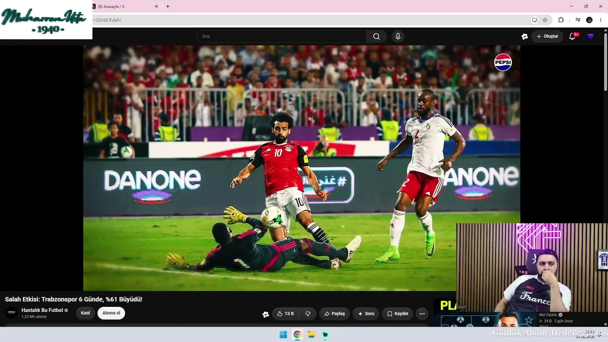Click the page scrollbar on the right
The width and height of the screenshot is (608, 342).
(x=605, y=62)
